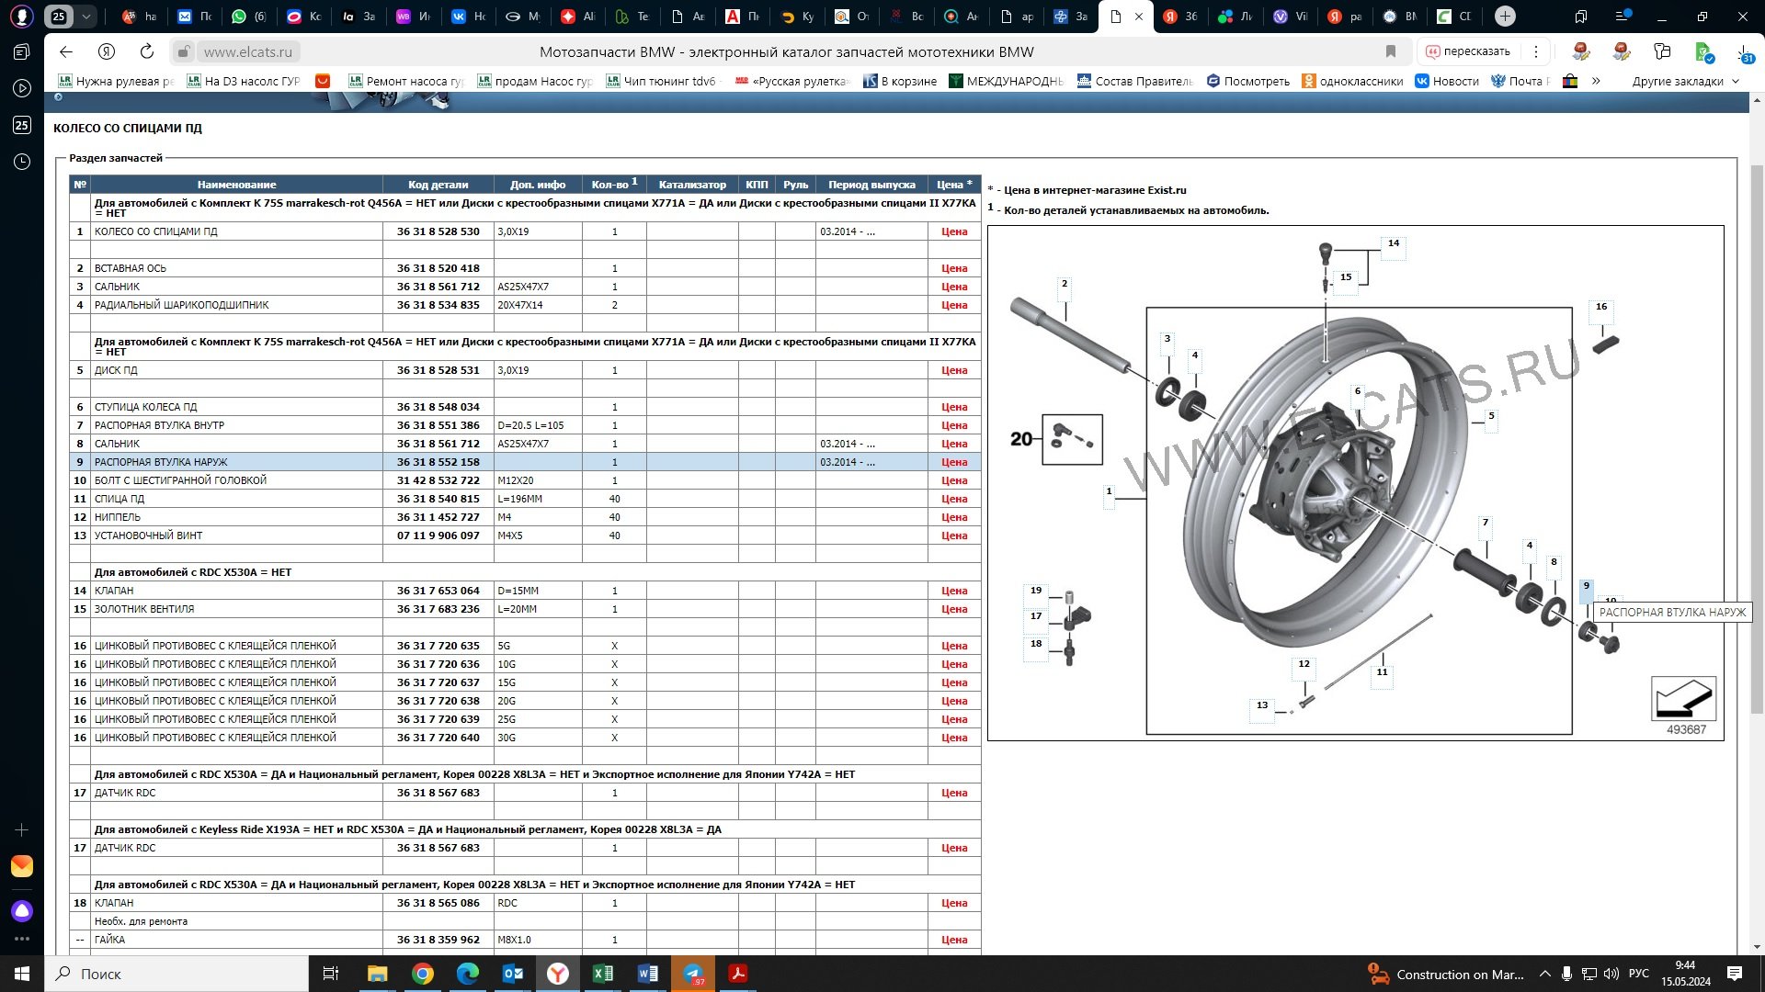This screenshot has height=992, width=1765.
Task: Open the 'одноклассники' bookmark
Action: [x=1352, y=81]
